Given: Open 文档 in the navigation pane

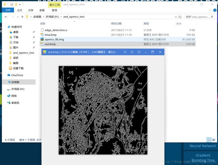Looking at the screenshot, I should pyautogui.click(x=15, y=42).
